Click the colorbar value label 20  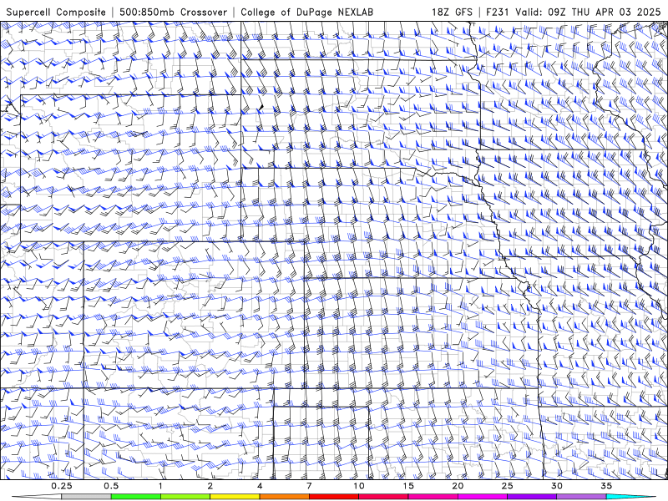pyautogui.click(x=458, y=486)
